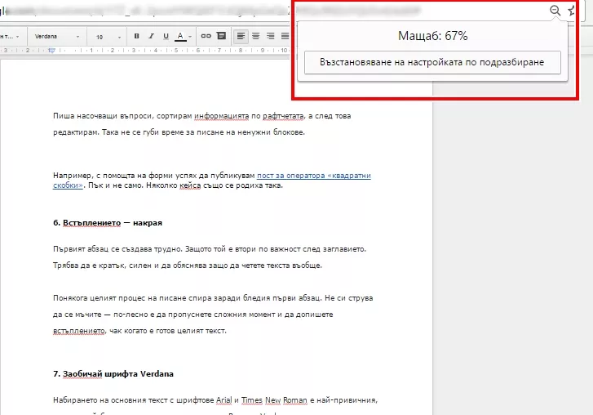Click paragraph starting 'Първият абзац се създава'
Image resolution: width=593 pixels, height=415 pixels.
coord(210,257)
